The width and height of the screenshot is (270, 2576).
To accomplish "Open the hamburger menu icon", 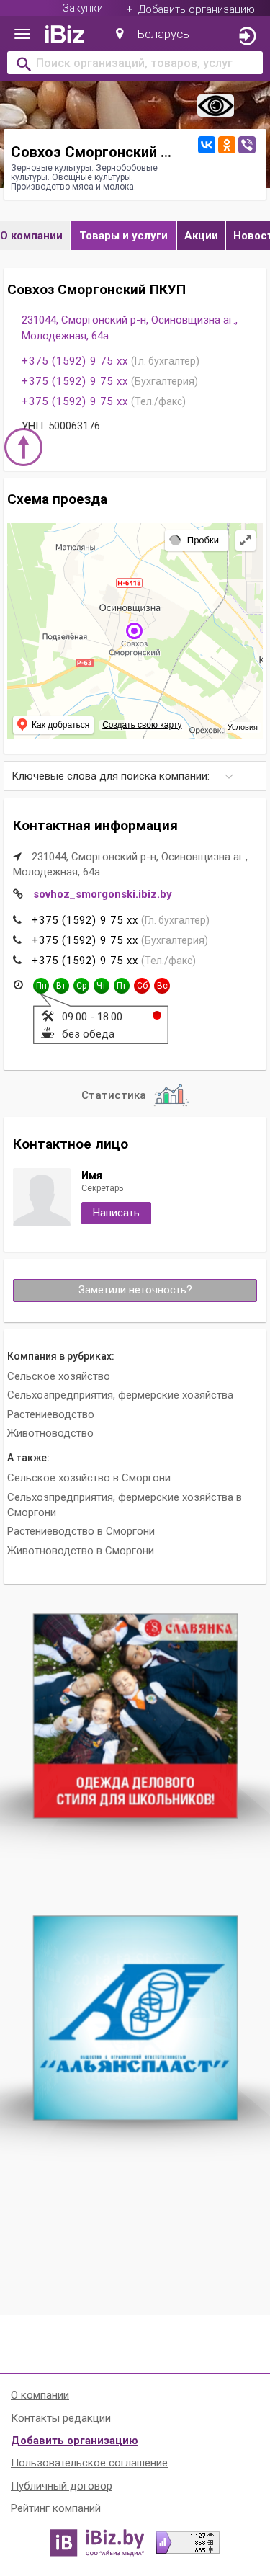I will pyautogui.click(x=22, y=34).
